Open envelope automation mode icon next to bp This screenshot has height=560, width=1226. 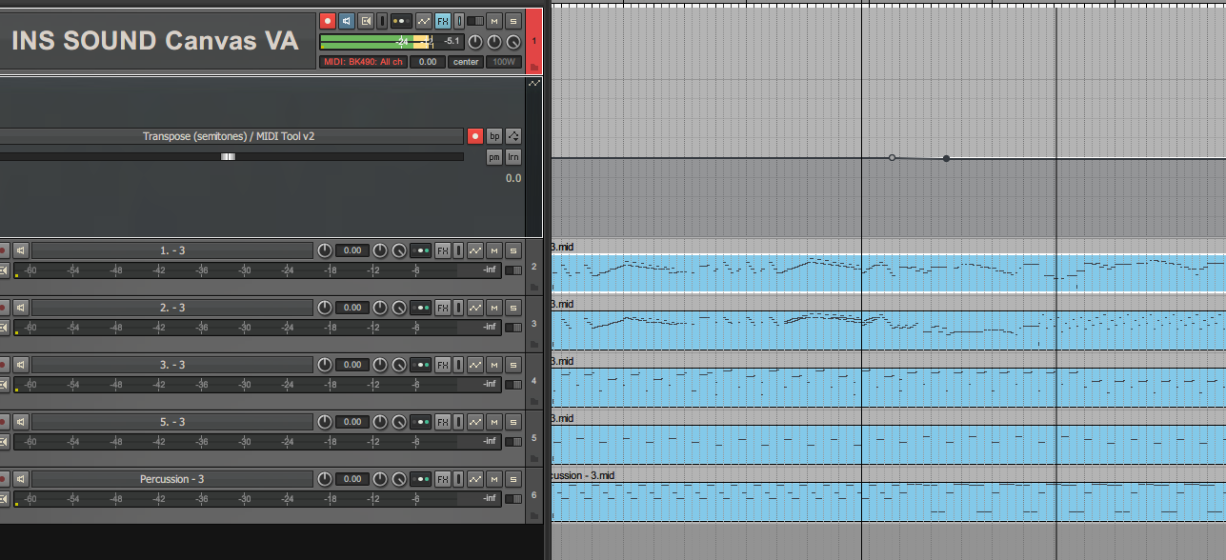(513, 136)
